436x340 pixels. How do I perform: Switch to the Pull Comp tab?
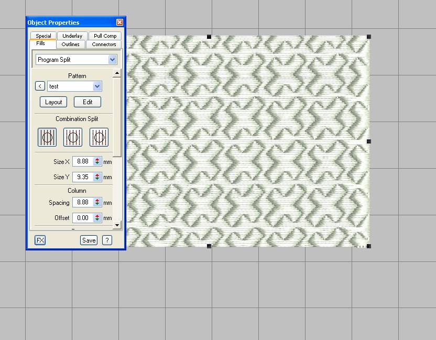[105, 36]
